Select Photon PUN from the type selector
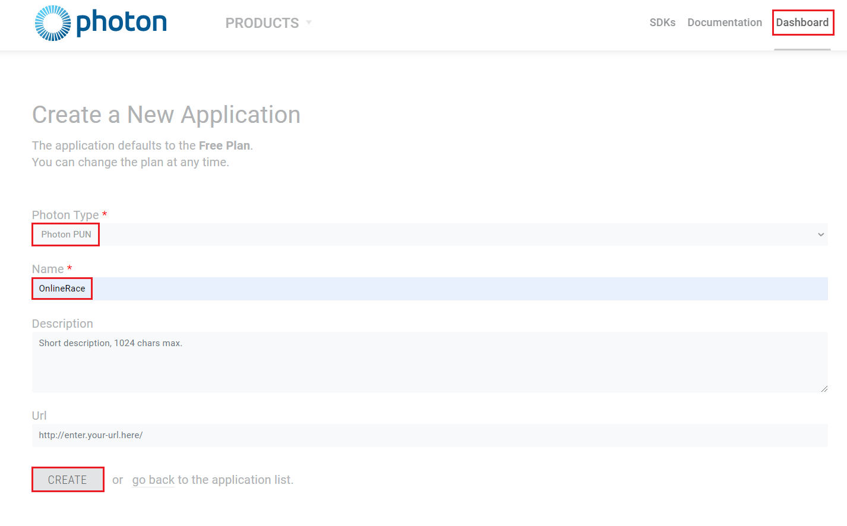Image resolution: width=847 pixels, height=526 pixels. 65,234
